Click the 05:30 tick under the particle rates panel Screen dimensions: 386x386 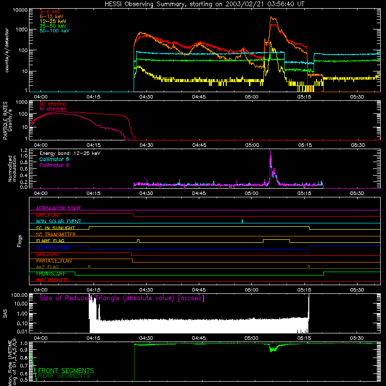(x=358, y=145)
